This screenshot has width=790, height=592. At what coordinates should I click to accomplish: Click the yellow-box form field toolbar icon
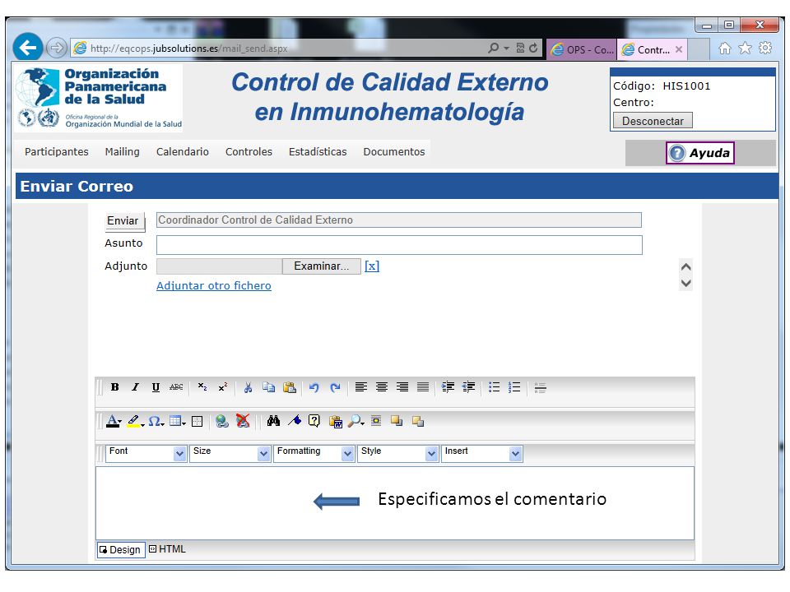point(376,421)
